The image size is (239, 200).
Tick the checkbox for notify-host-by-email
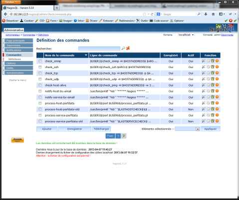(40, 91)
